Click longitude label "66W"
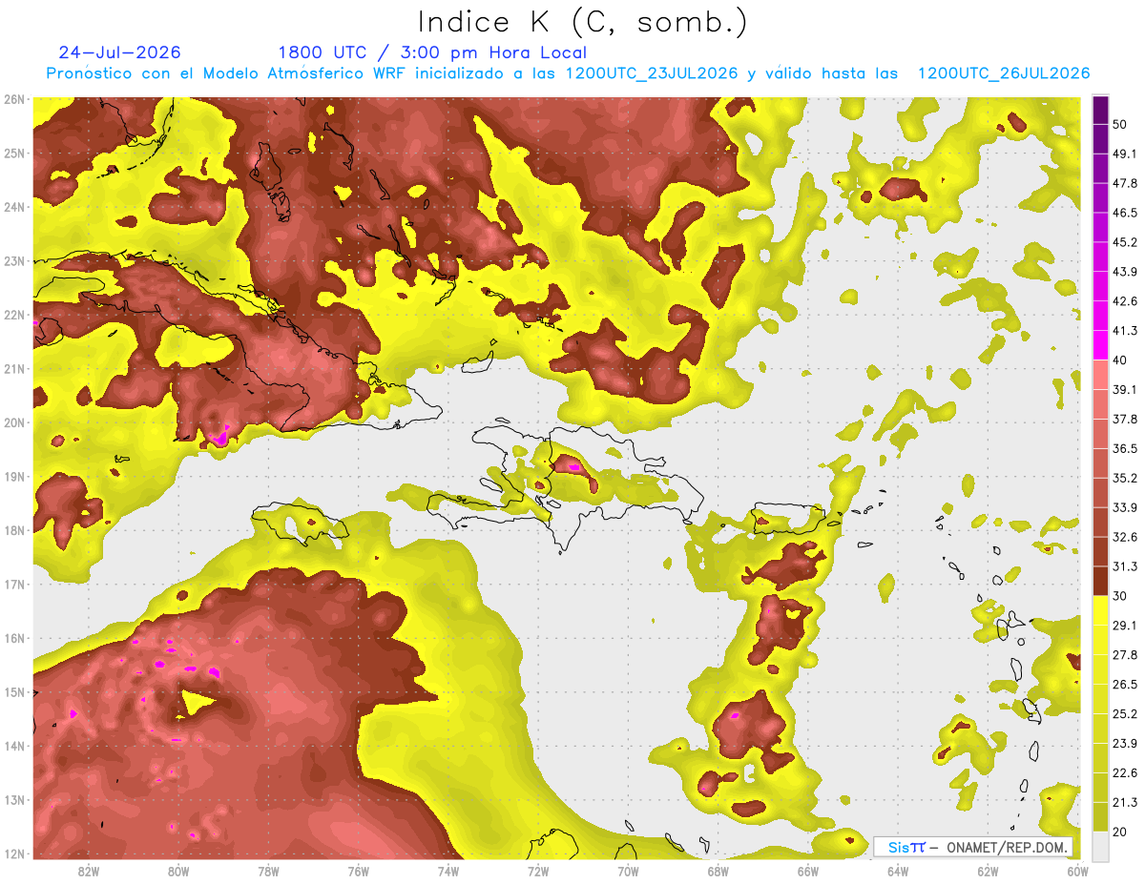Image resolution: width=1145 pixels, height=884 pixels. point(808,871)
